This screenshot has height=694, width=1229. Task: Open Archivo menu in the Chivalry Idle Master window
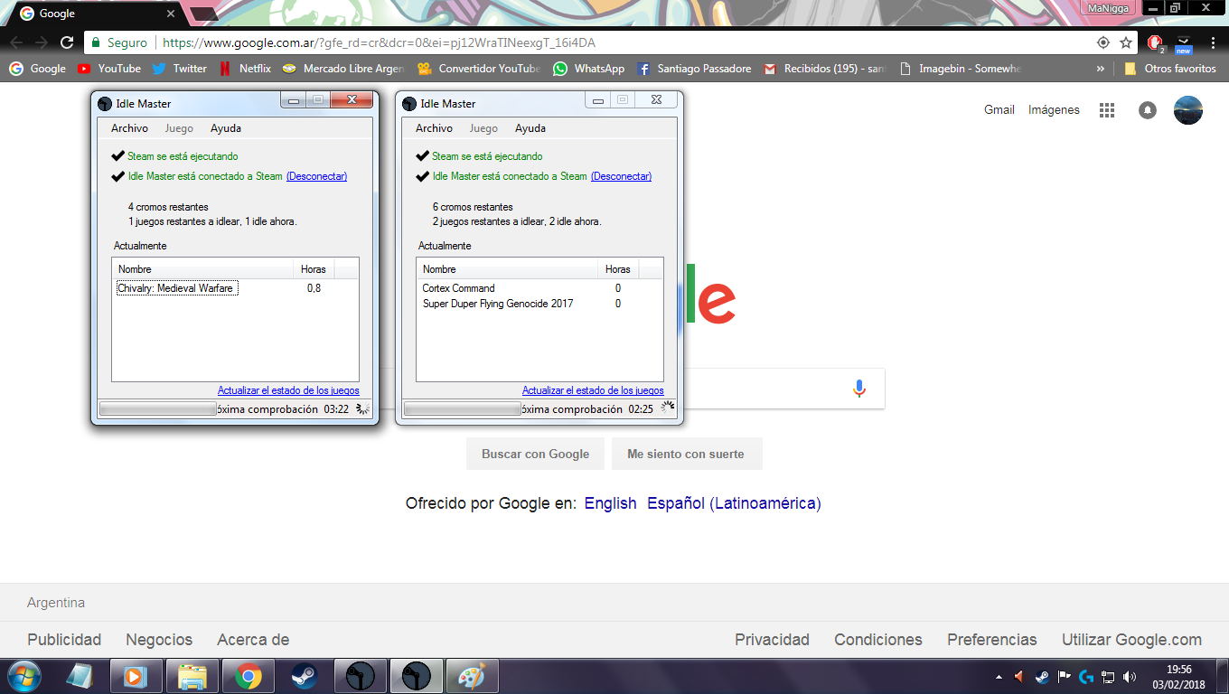(x=129, y=128)
